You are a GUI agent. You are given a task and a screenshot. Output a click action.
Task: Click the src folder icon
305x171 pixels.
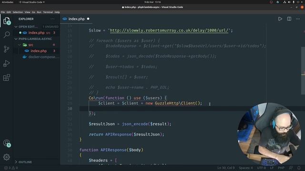coord(25,45)
